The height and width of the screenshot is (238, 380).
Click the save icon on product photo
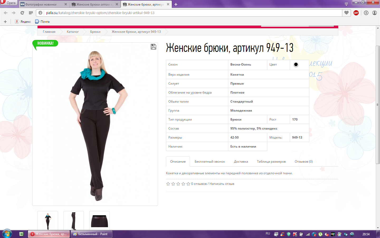coord(153,47)
